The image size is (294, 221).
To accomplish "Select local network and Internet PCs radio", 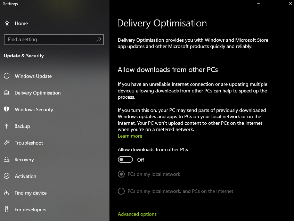I will pyautogui.click(x=121, y=191).
